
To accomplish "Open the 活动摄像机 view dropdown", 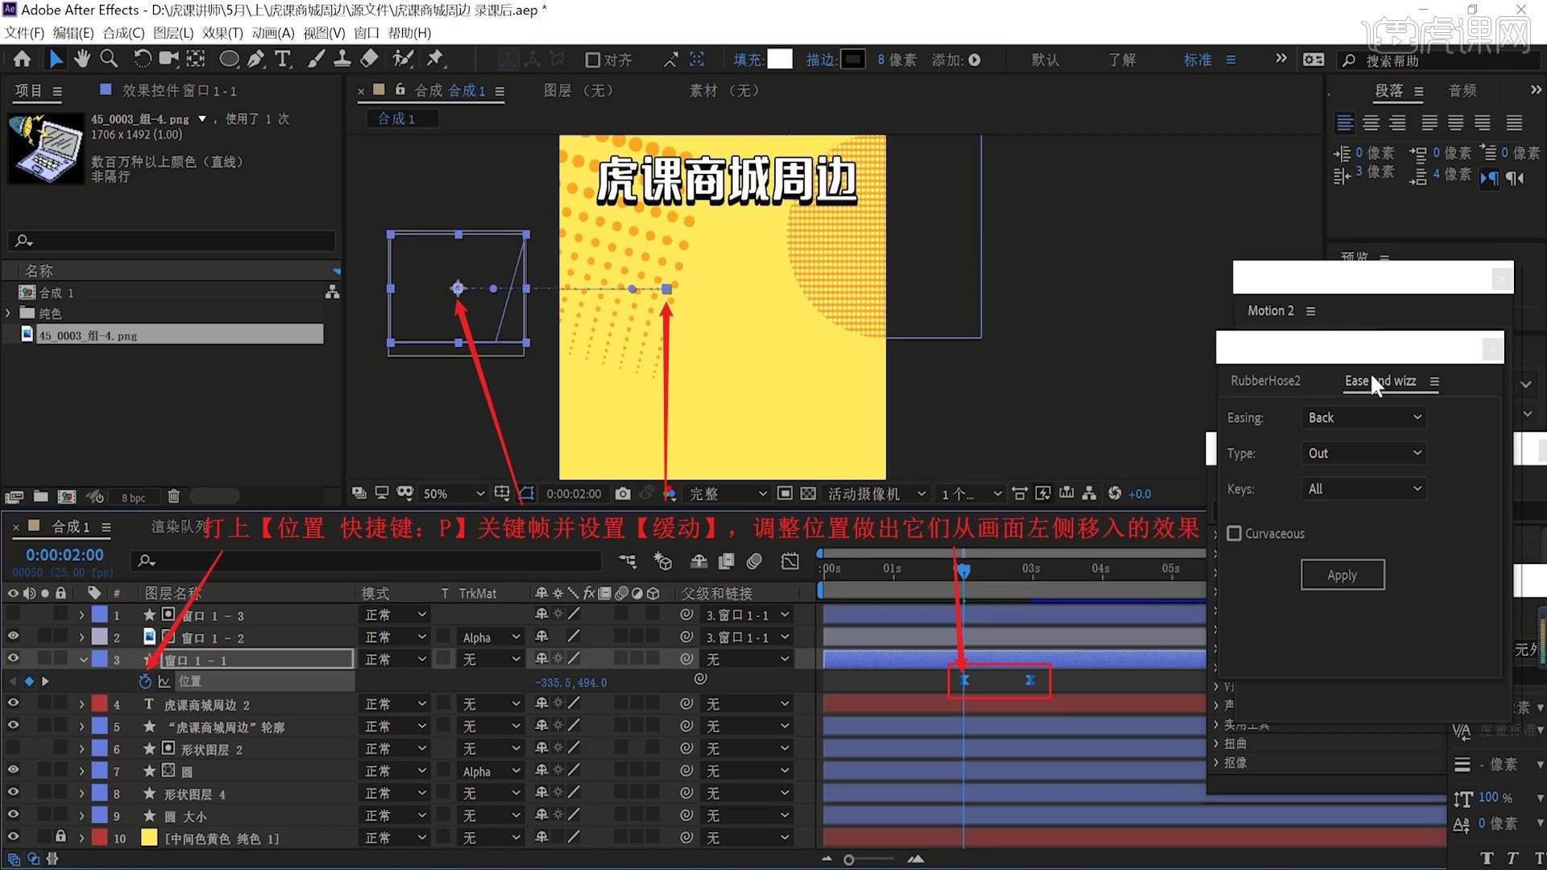I will [x=877, y=493].
